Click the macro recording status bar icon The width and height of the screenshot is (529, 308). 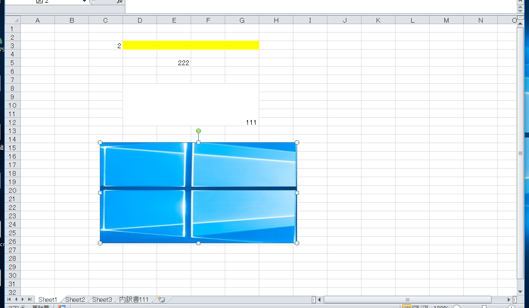tap(62, 307)
